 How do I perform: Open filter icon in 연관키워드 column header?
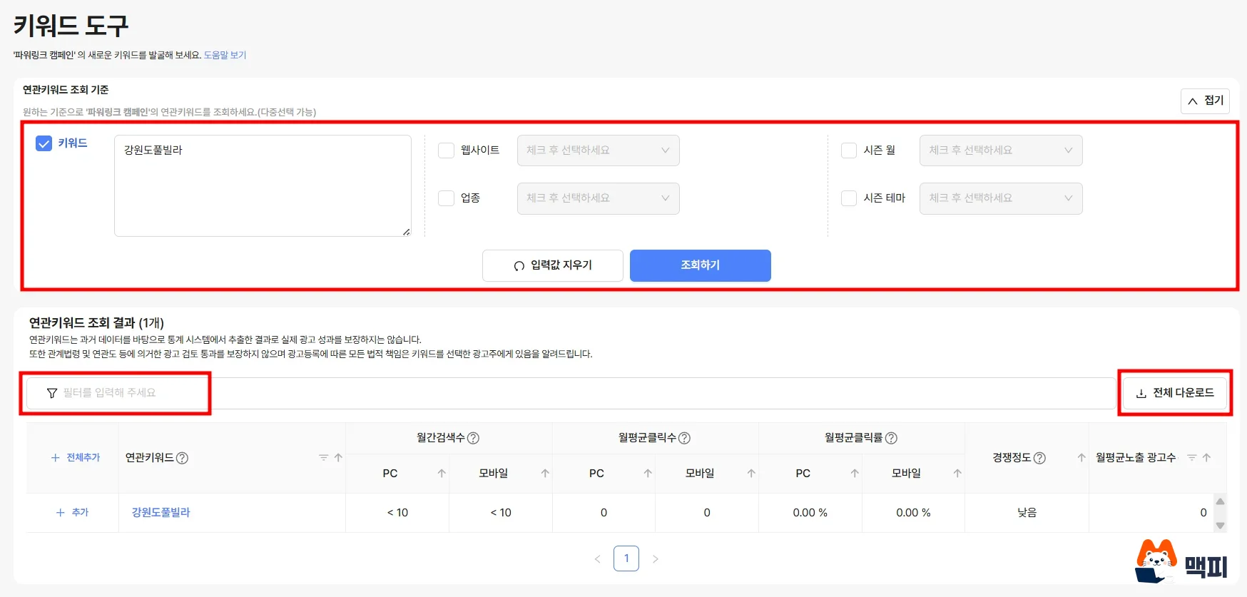tap(323, 458)
